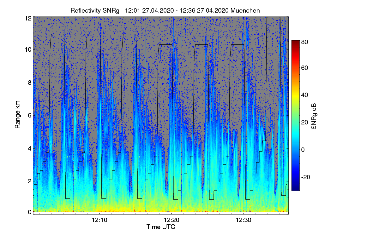This screenshot has width=379, height=252.
Task: Click the colorbar tick label 60
Action: click(x=304, y=68)
